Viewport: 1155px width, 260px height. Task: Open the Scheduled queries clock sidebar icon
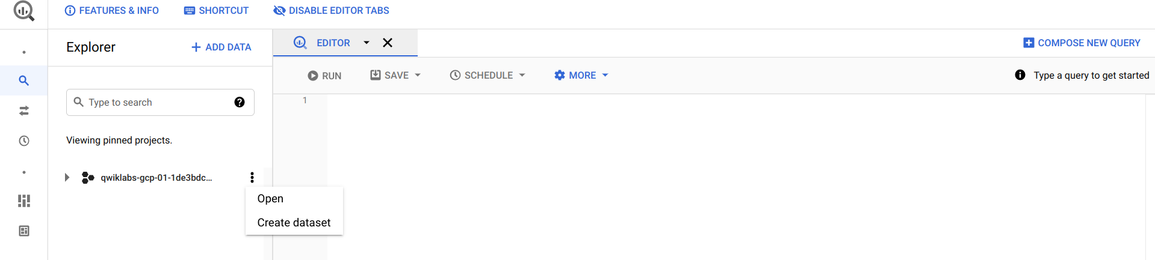click(24, 141)
